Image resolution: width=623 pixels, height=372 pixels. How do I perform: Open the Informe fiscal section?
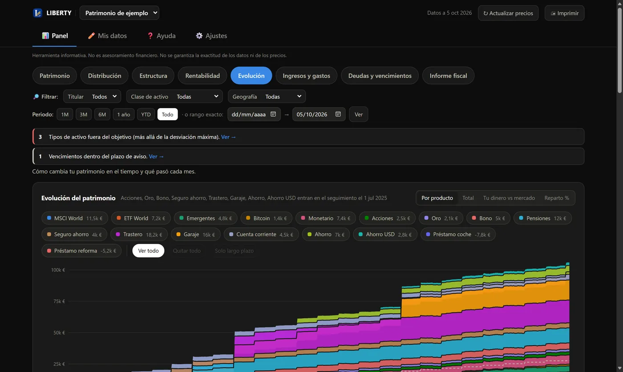coord(448,76)
